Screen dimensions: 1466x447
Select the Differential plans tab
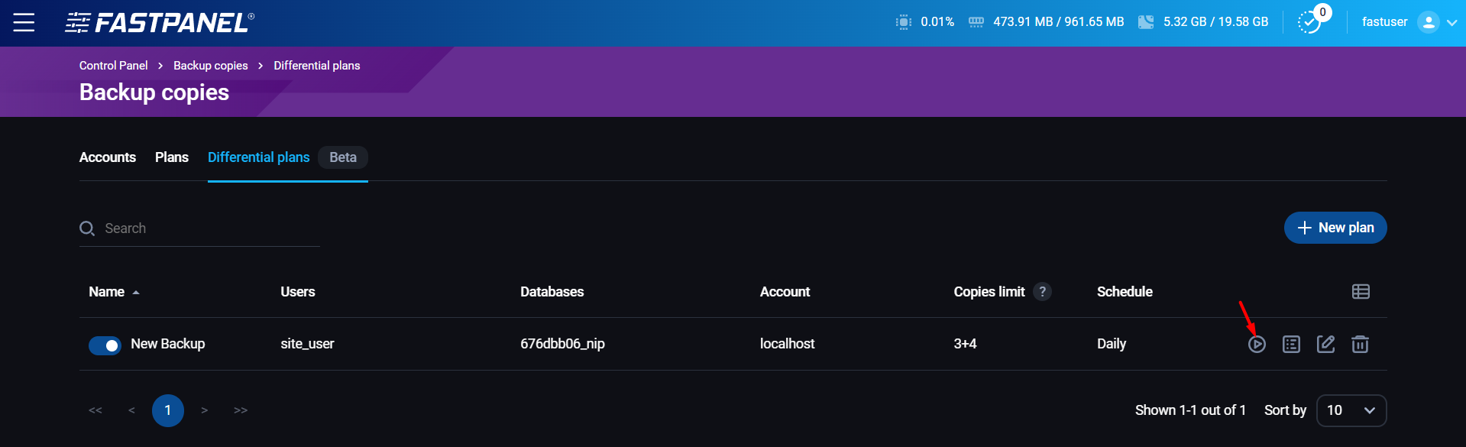[258, 157]
